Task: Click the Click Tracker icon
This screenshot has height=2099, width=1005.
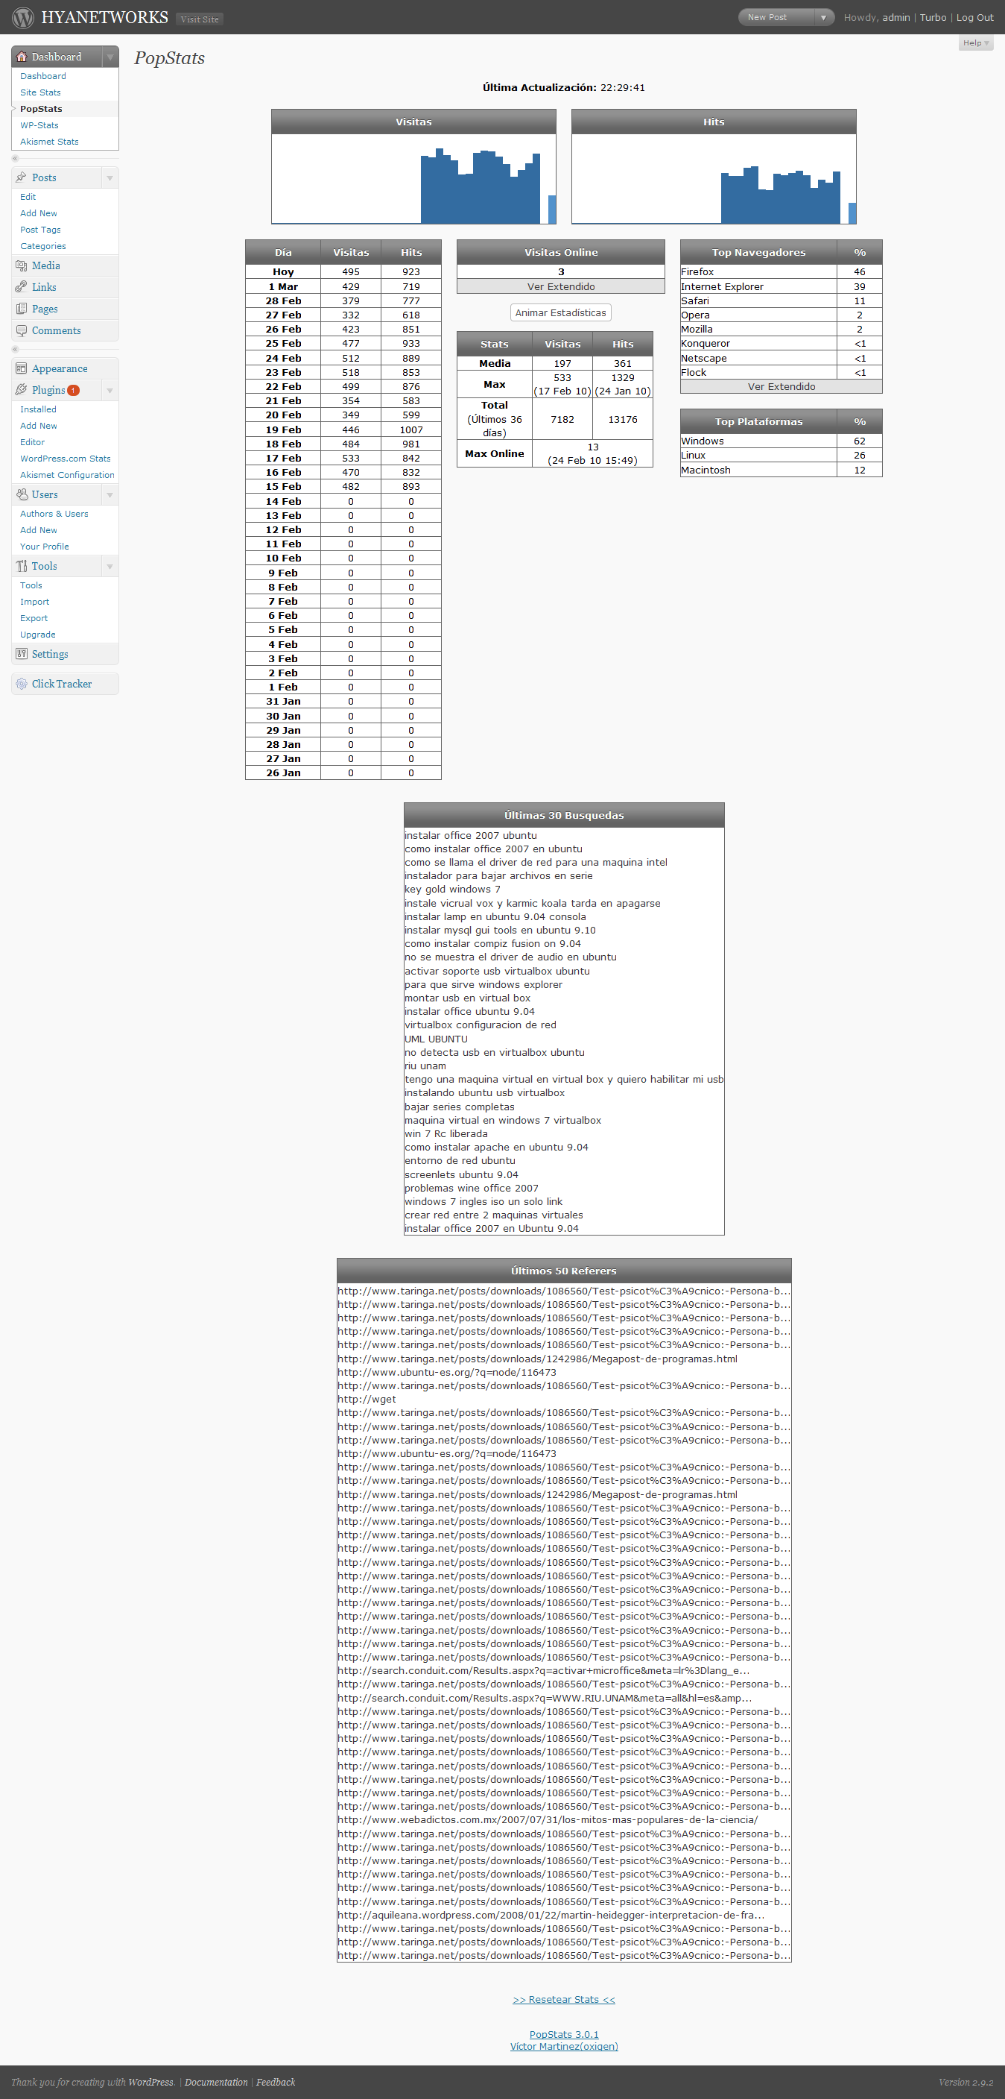Action: point(22,684)
